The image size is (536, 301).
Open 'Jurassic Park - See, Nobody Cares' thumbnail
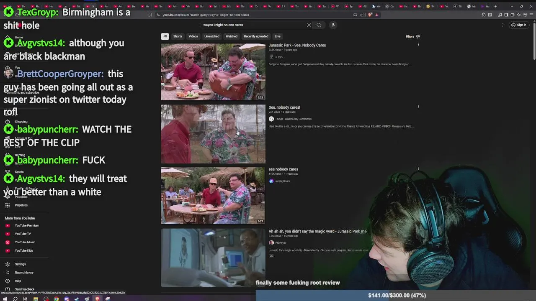tap(213, 72)
